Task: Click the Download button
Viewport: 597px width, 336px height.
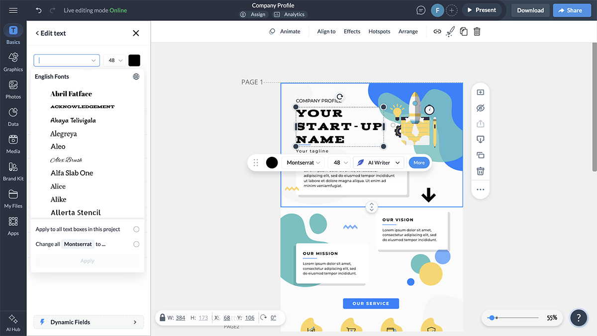Action: [530, 10]
